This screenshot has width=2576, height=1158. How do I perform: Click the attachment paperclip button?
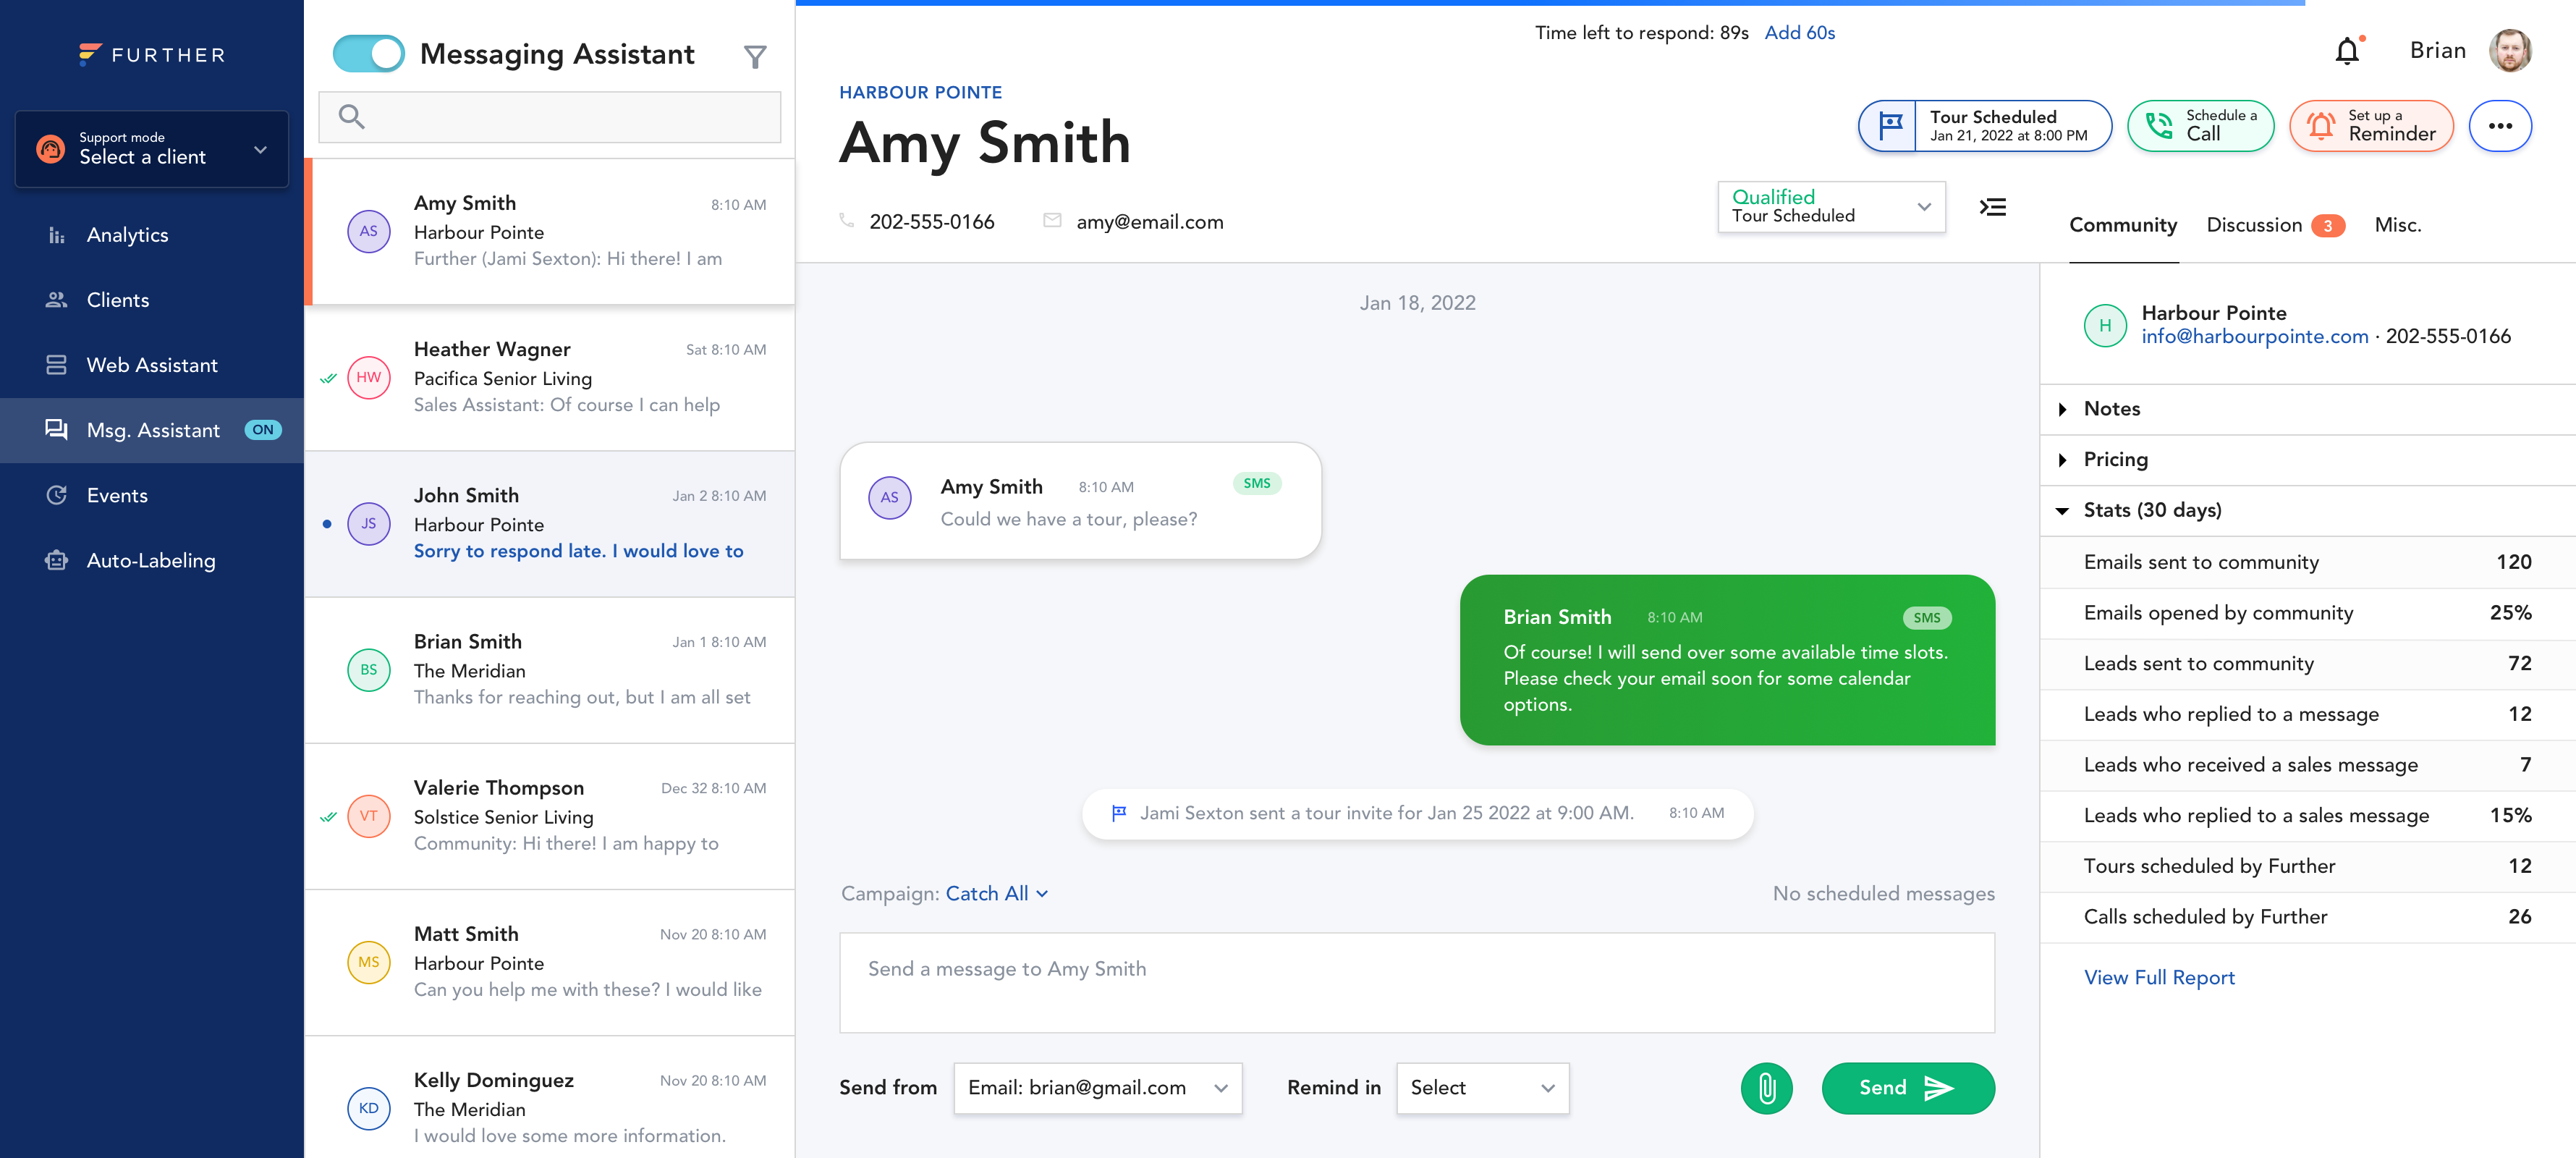pyautogui.click(x=1767, y=1088)
